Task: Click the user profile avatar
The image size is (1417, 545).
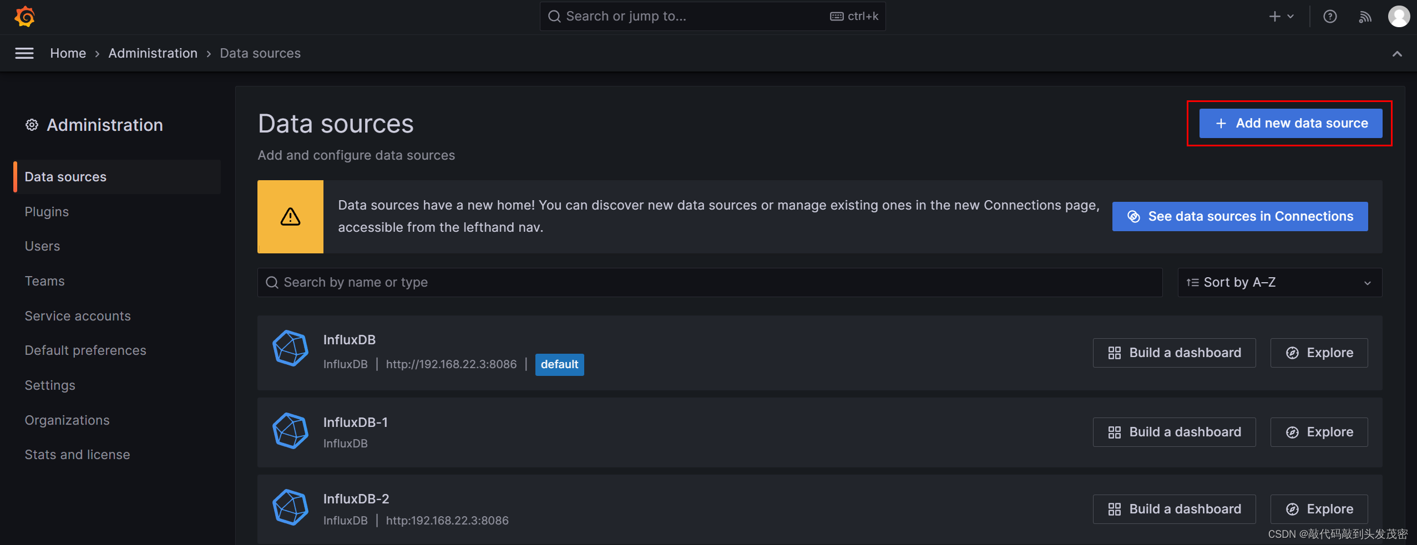Action: [x=1399, y=17]
